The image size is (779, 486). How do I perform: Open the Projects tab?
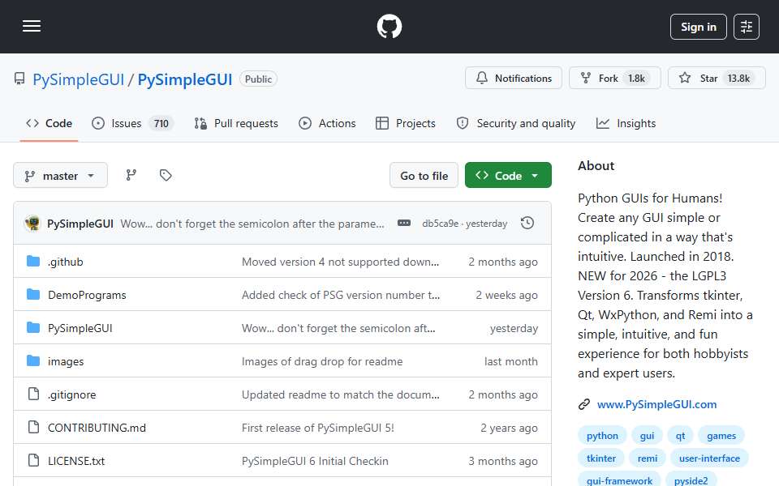(406, 123)
